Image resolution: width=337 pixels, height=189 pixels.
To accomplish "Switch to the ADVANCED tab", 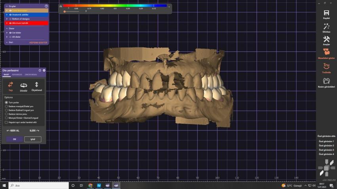I will [17, 74].
